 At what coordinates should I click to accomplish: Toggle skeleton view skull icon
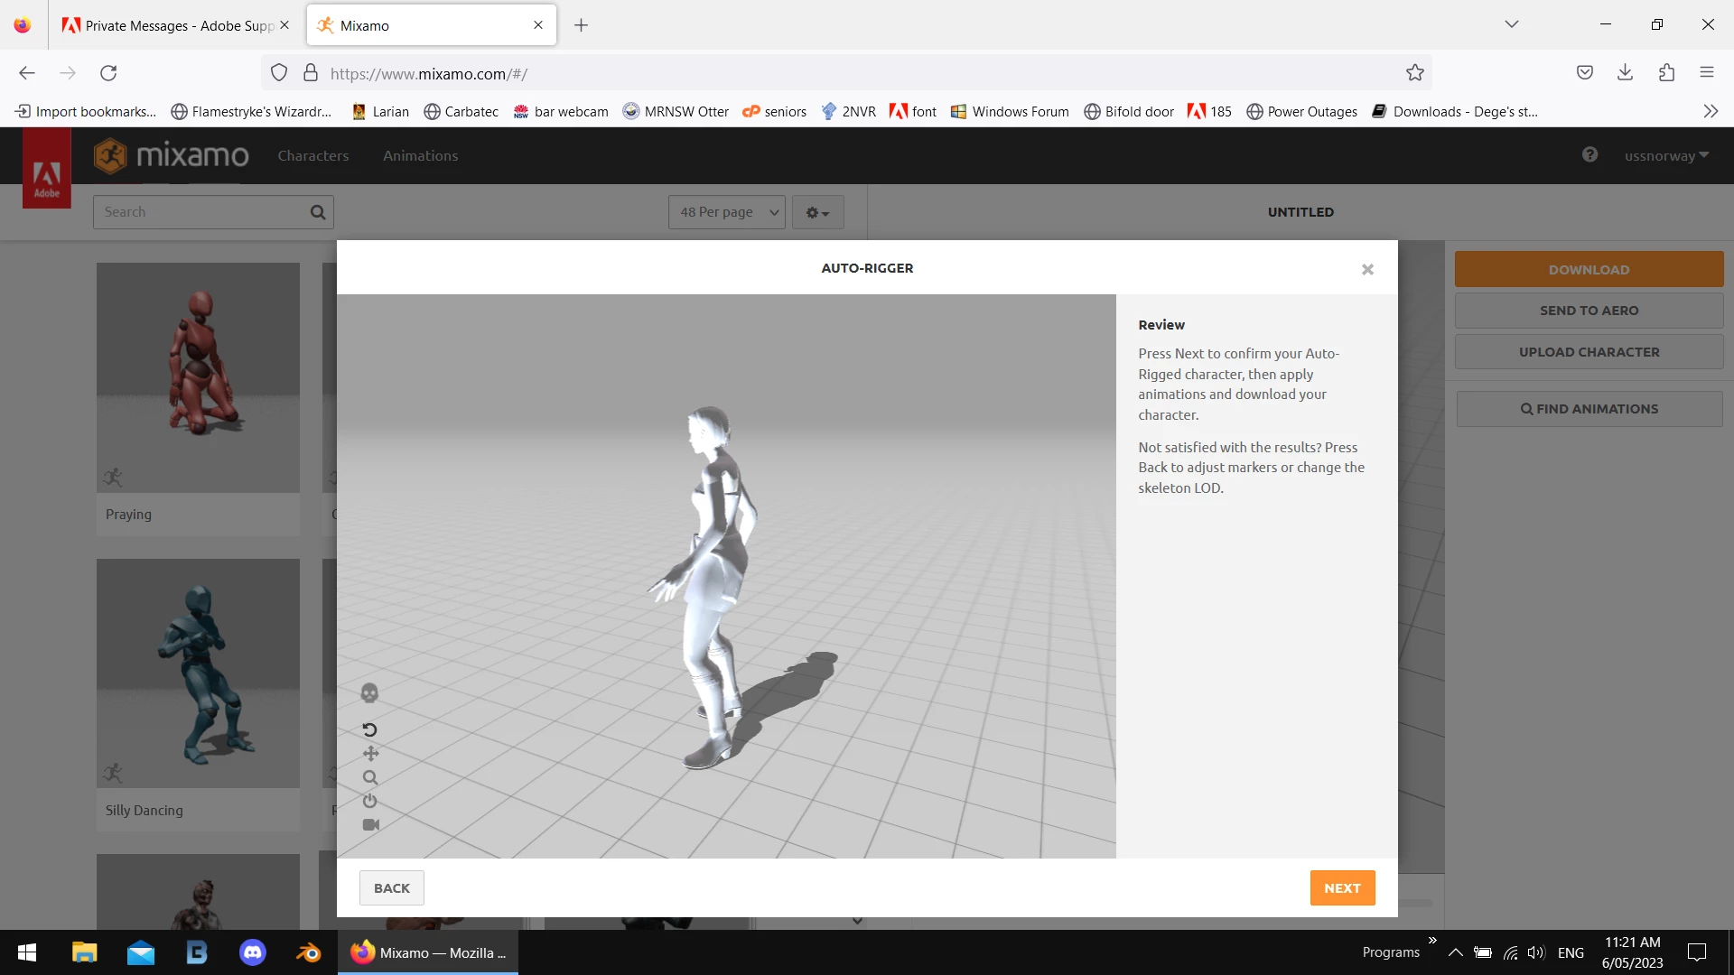369,693
